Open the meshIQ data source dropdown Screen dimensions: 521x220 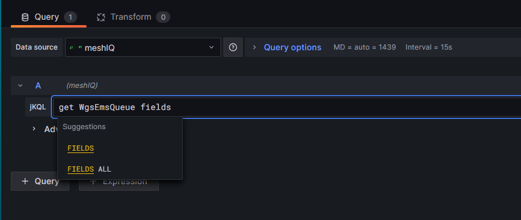click(143, 47)
